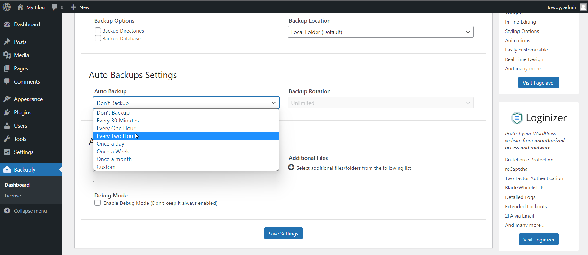Screen dimensions: 588x255
Task: Open the comments bubble icon in admin bar
Action: pyautogui.click(x=54, y=7)
